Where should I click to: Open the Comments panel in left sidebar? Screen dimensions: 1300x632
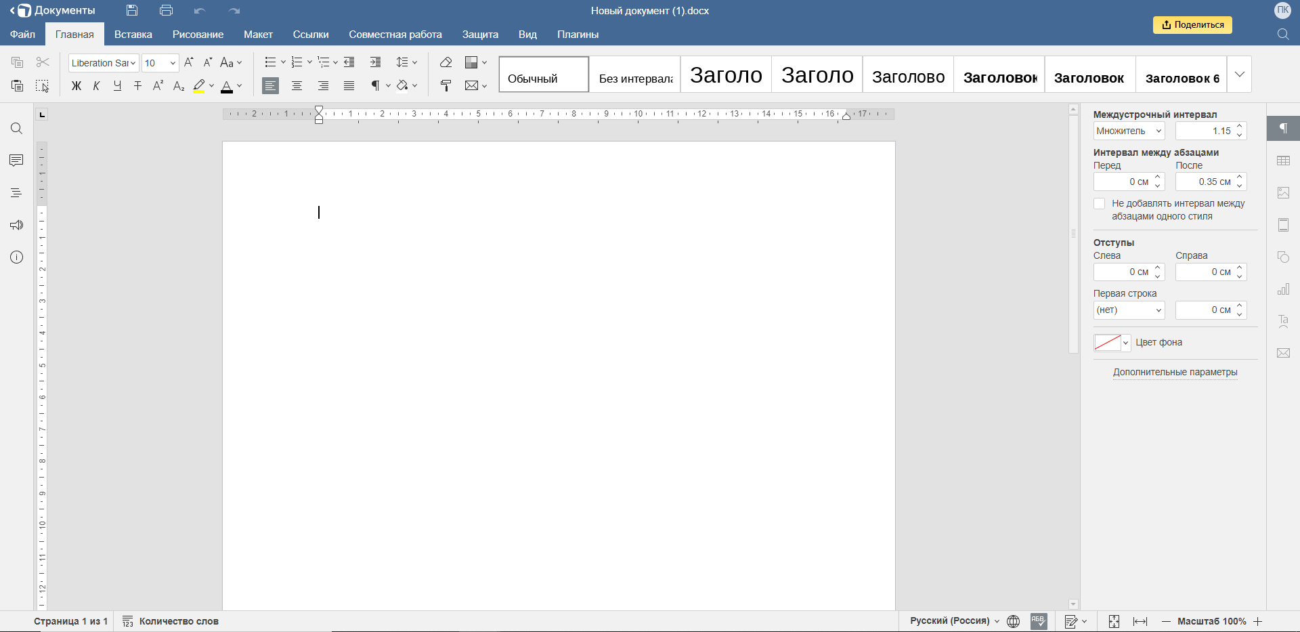click(x=16, y=161)
